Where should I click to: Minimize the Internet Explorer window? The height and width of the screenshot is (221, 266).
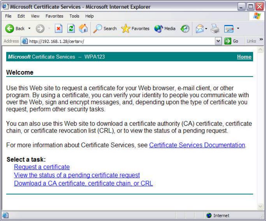point(241,7)
